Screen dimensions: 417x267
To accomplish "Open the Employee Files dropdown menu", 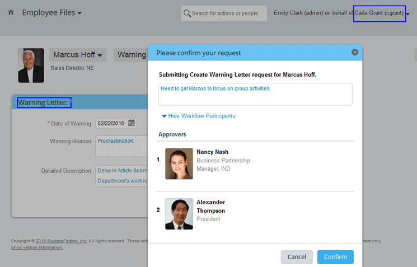I will (51, 12).
